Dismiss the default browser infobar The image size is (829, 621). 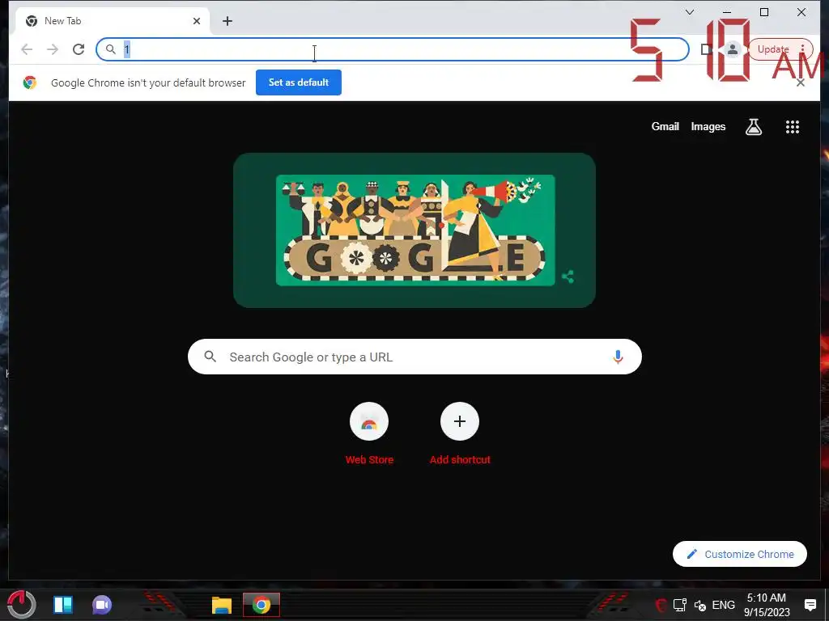pyautogui.click(x=801, y=82)
